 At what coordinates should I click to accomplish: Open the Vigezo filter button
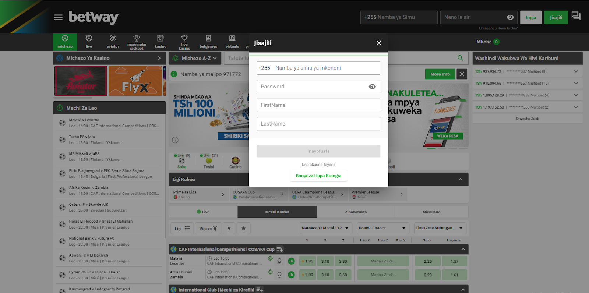[x=208, y=228]
